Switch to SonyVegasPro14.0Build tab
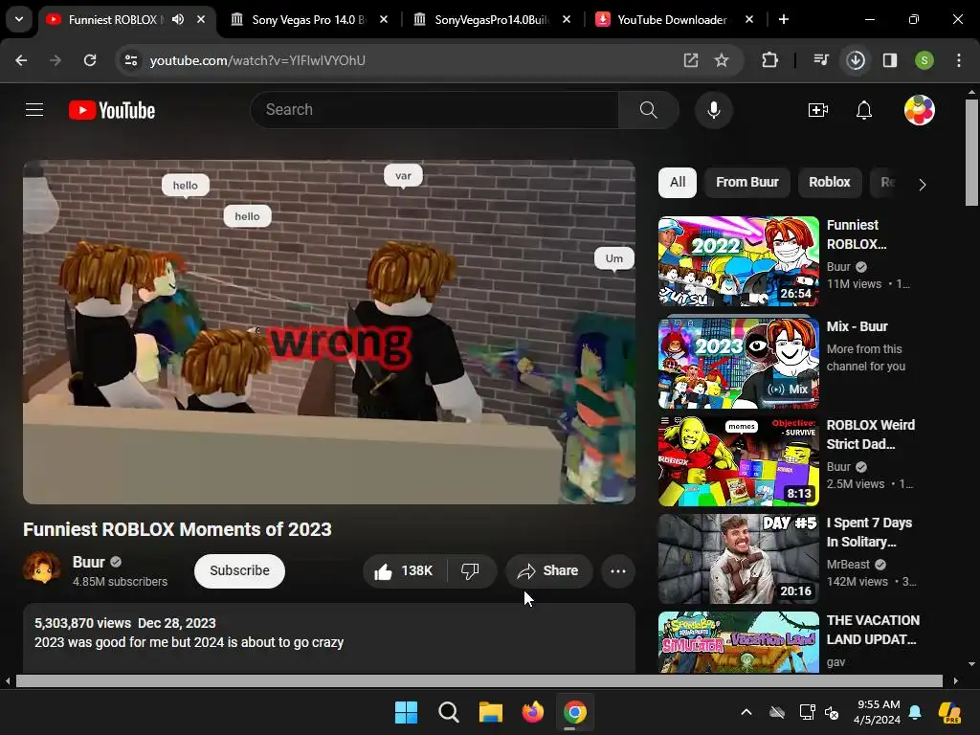Image resolution: width=980 pixels, height=735 pixels. 491,20
